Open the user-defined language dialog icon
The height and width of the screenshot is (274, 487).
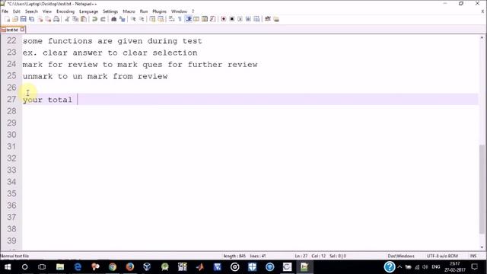[x=196, y=19]
